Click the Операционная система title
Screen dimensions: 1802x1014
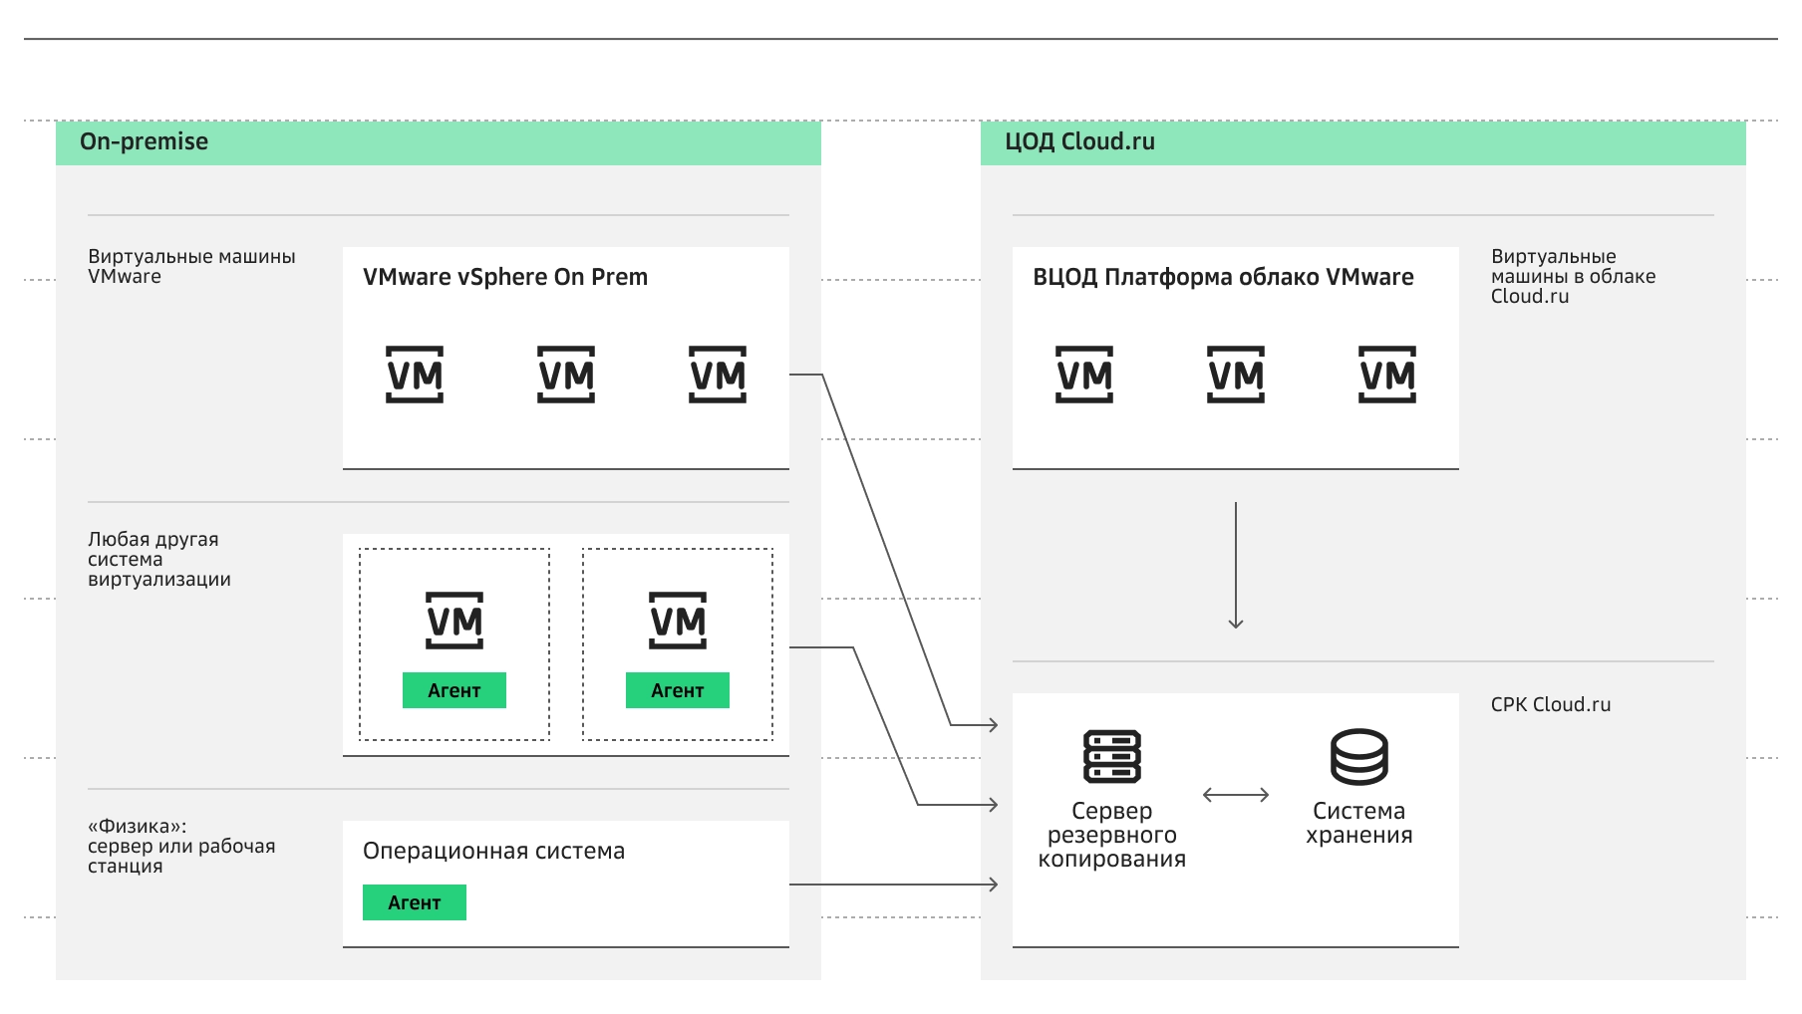[x=493, y=851]
